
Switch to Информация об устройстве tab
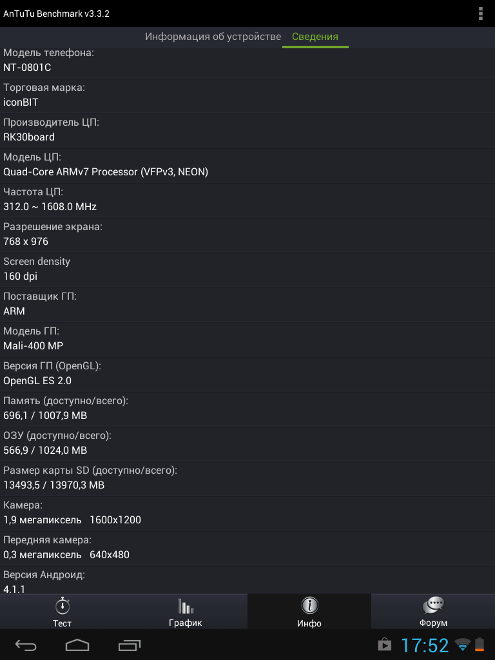point(213,37)
